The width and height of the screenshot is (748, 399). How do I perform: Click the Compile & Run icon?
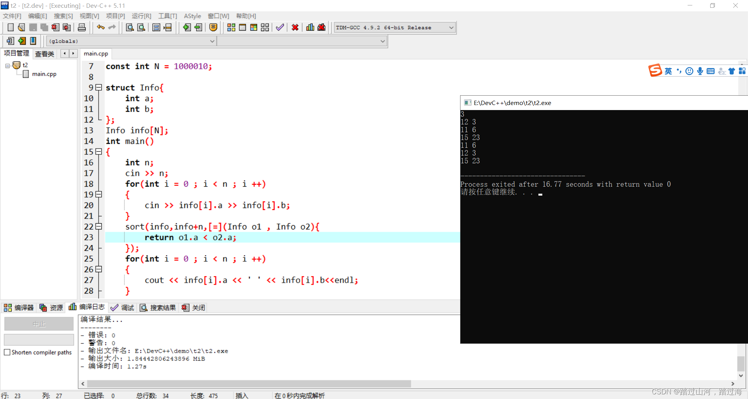(254, 27)
